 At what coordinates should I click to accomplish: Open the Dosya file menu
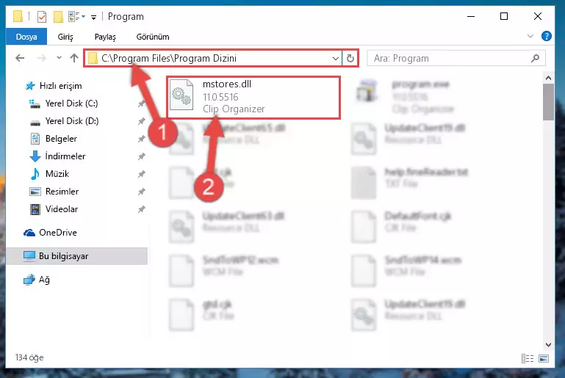(x=26, y=37)
